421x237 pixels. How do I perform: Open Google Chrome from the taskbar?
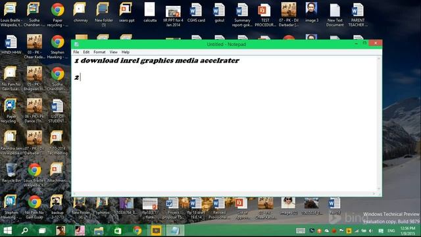137,230
